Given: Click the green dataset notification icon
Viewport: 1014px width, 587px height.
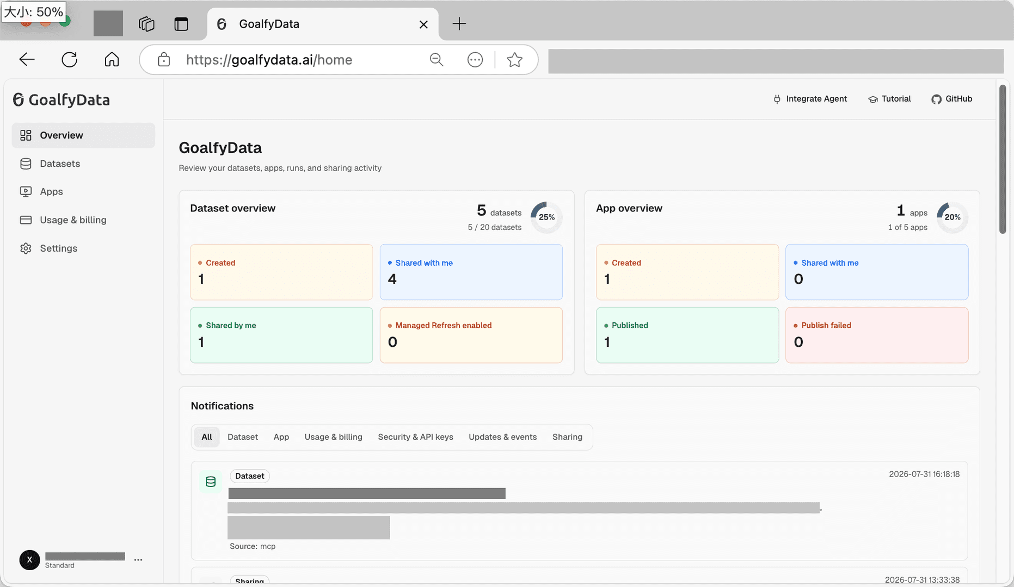Looking at the screenshot, I should [x=211, y=482].
